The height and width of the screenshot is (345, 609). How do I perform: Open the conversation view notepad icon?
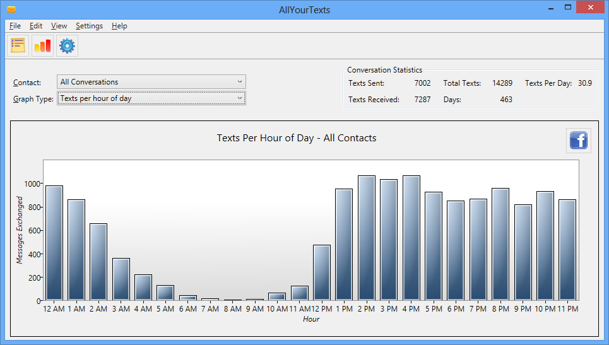point(18,46)
